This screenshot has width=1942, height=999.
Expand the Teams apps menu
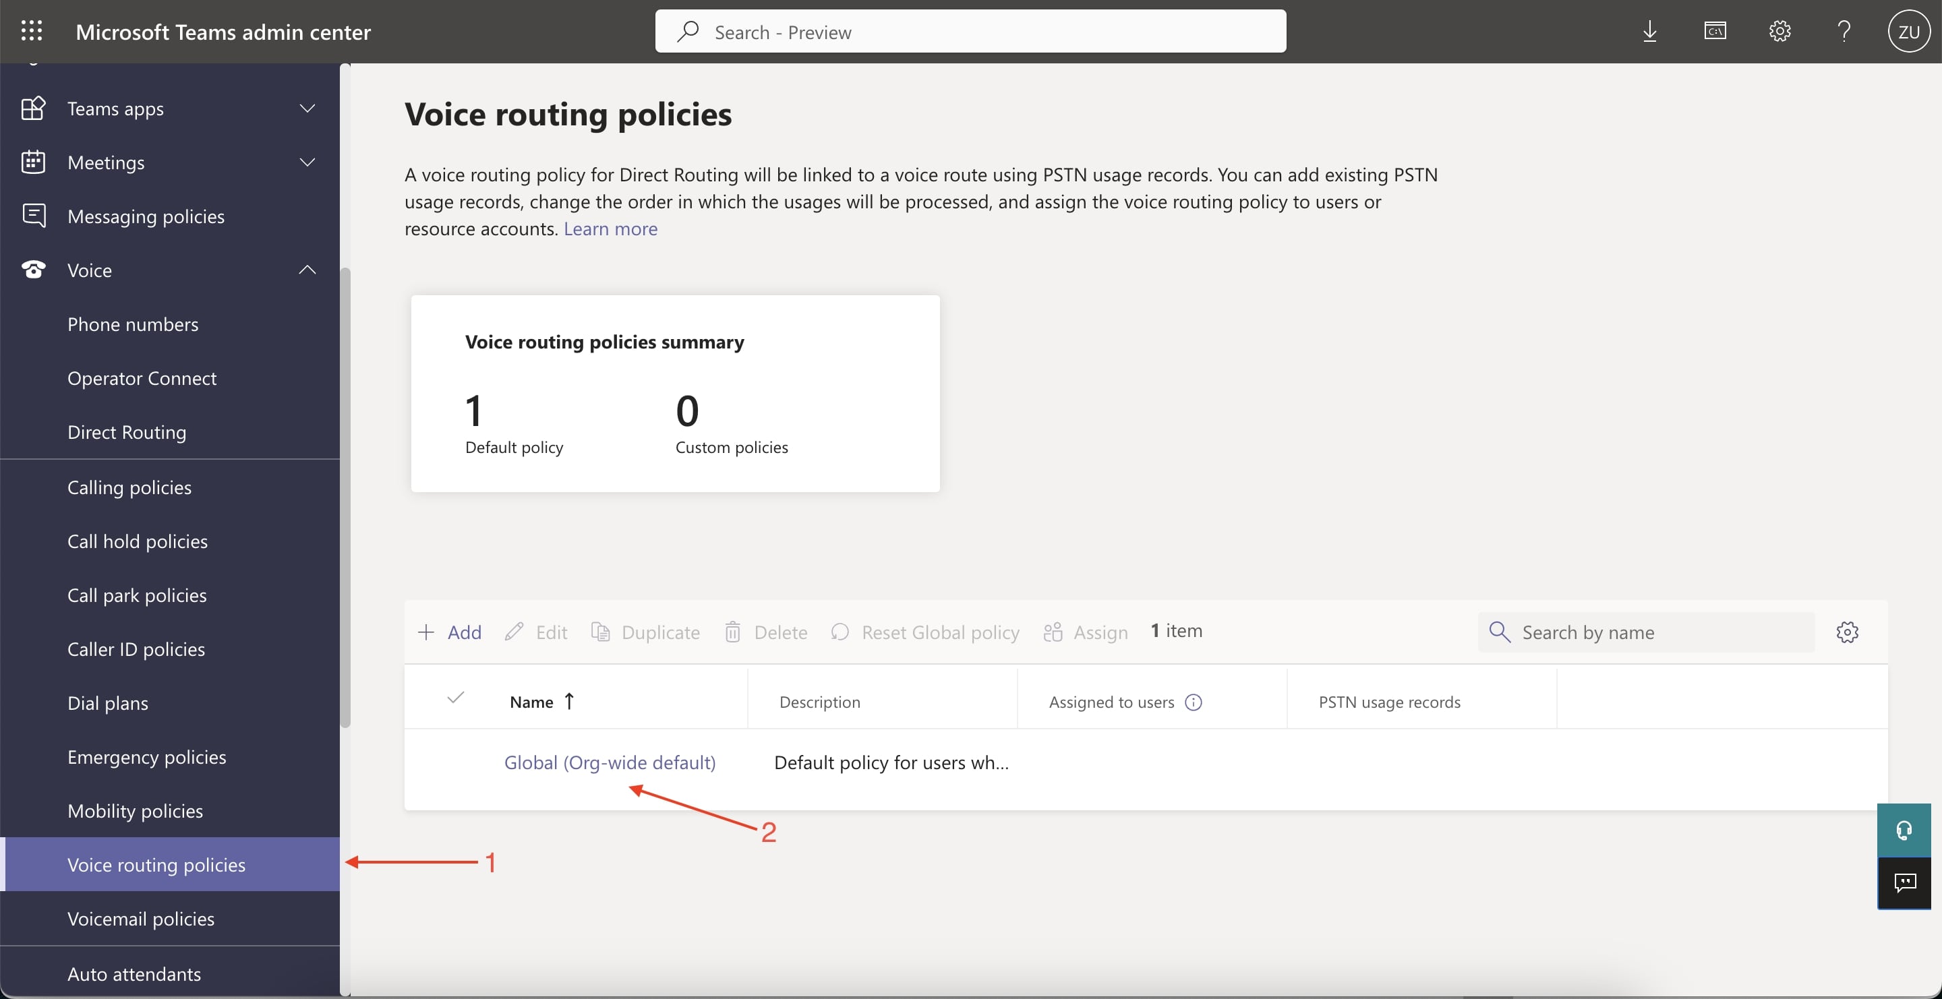tap(307, 109)
